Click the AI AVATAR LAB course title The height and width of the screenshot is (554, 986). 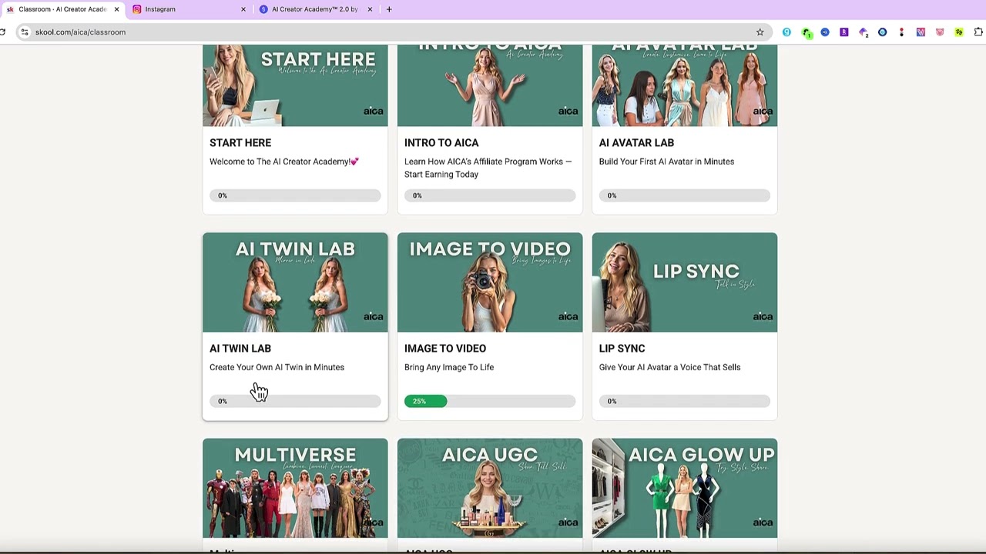pyautogui.click(x=636, y=143)
